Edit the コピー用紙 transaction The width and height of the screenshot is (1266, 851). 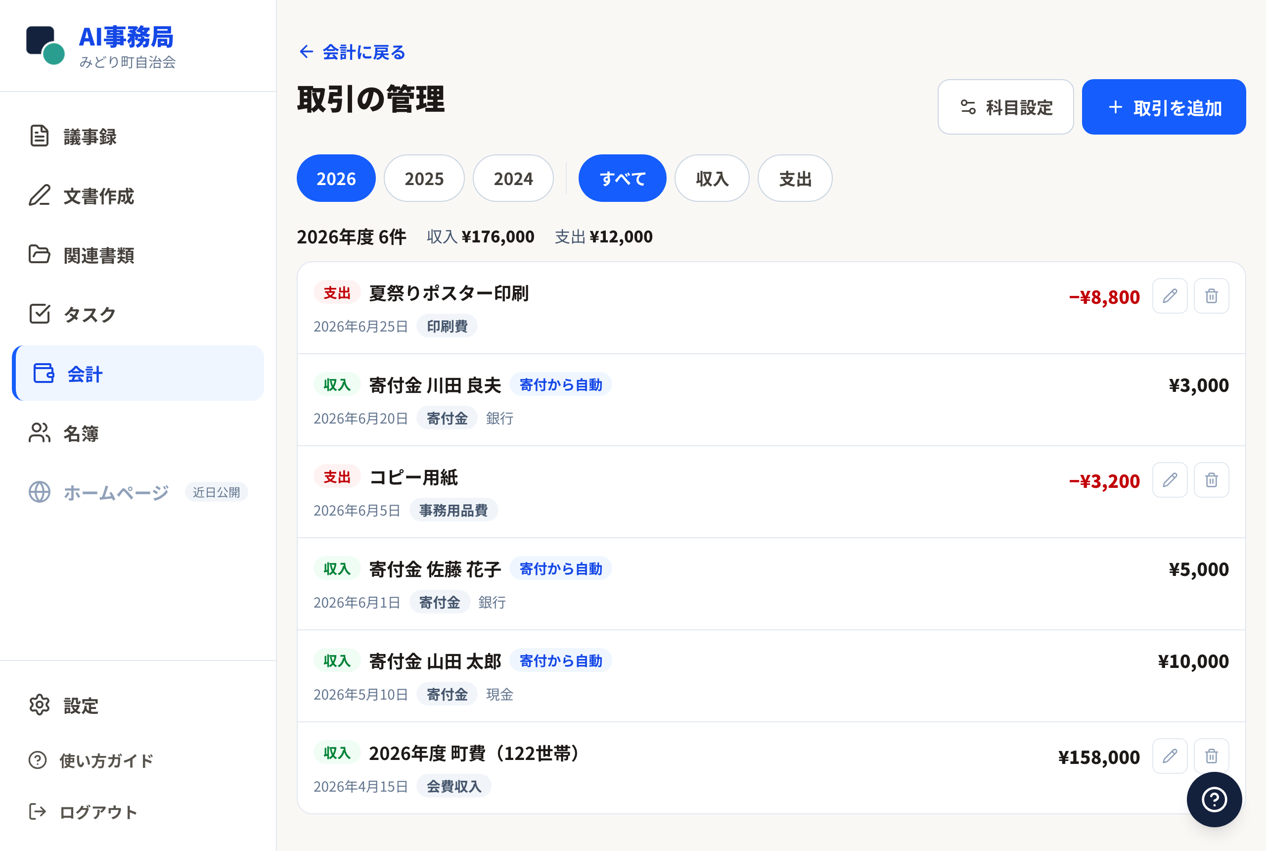[x=1170, y=480]
